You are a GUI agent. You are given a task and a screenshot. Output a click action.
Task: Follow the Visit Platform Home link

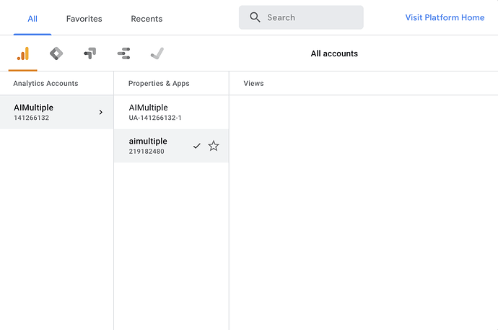(x=445, y=17)
